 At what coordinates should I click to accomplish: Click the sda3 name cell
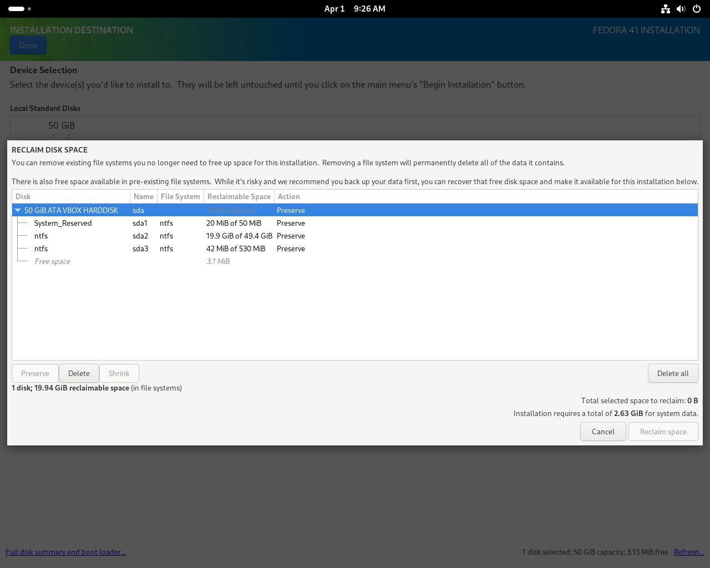pos(140,248)
